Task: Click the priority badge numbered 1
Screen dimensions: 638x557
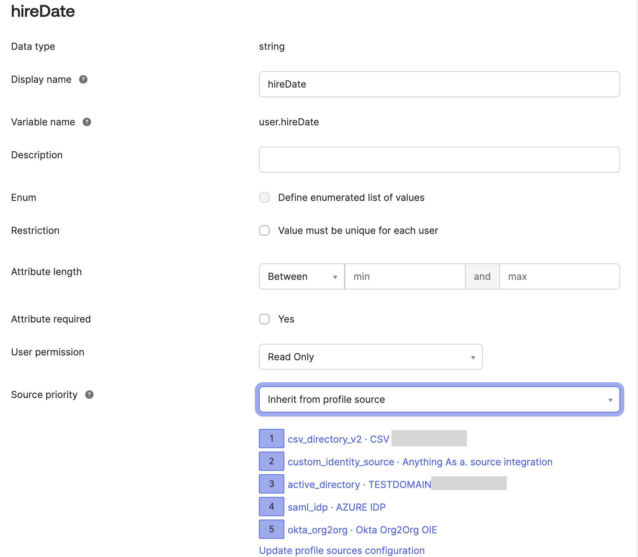Action: click(271, 439)
